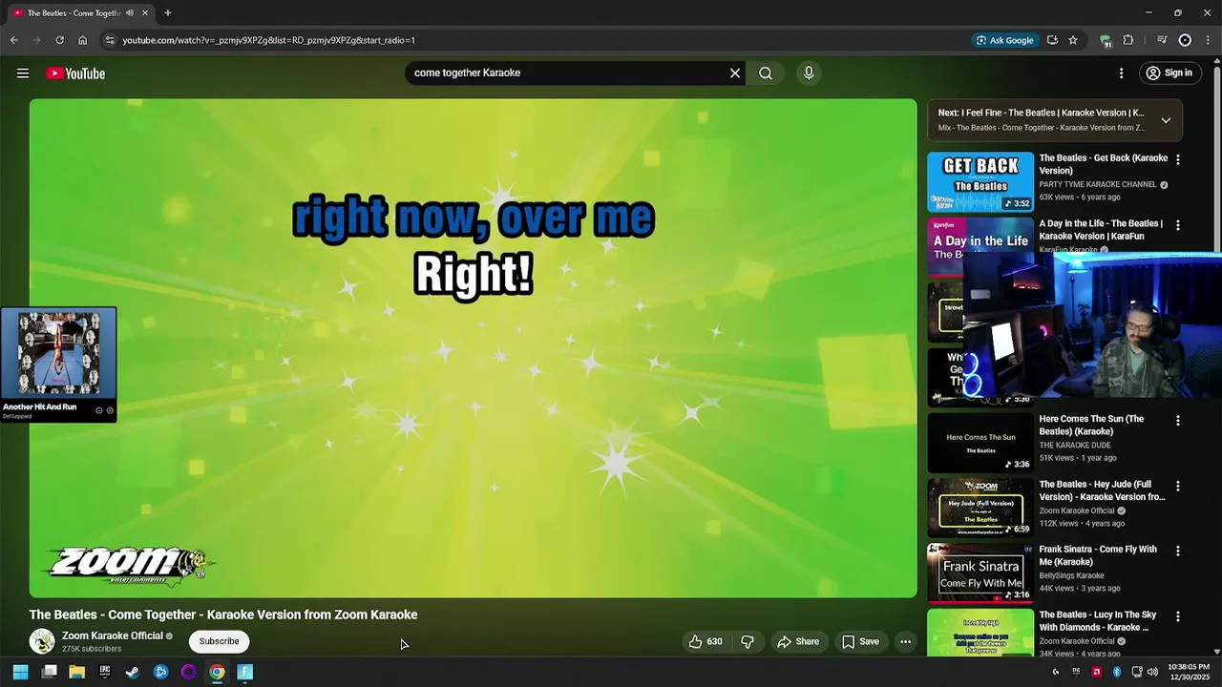Expand the Next up mix playlist chevron
Screen dimensions: 1222x687
tap(1166, 120)
